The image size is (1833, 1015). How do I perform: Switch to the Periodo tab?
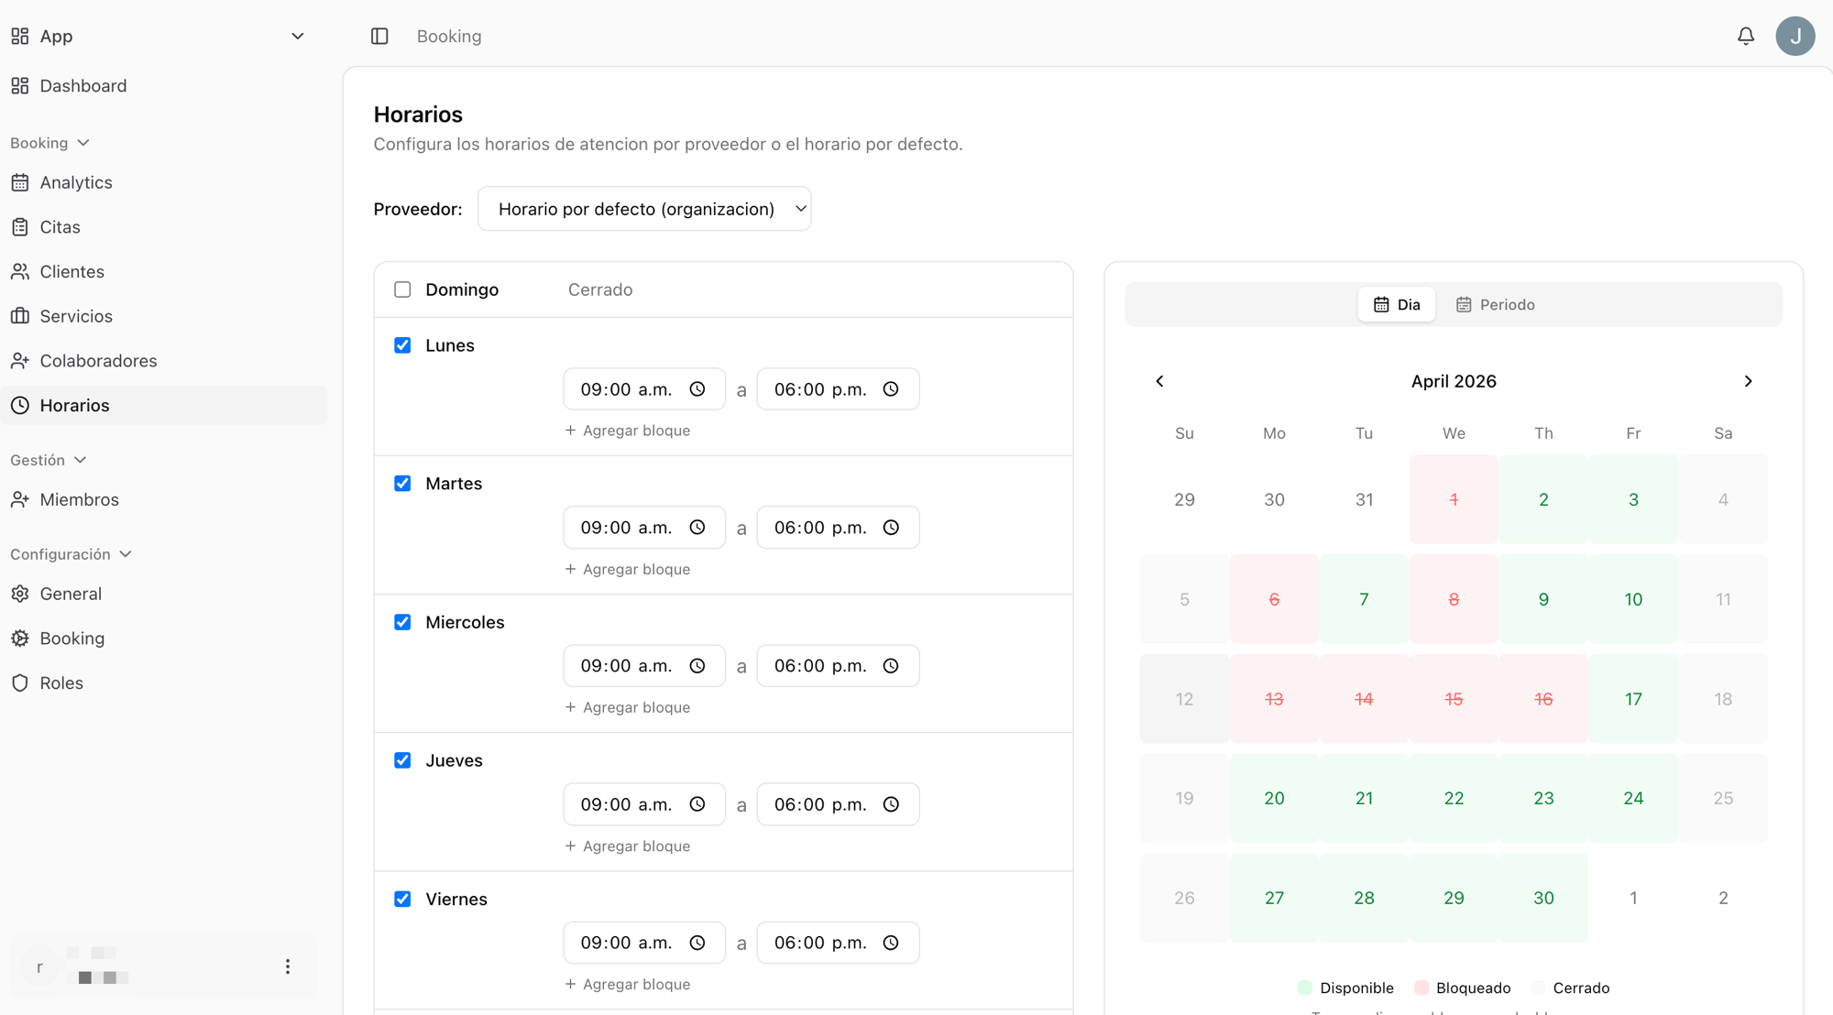[x=1496, y=304]
